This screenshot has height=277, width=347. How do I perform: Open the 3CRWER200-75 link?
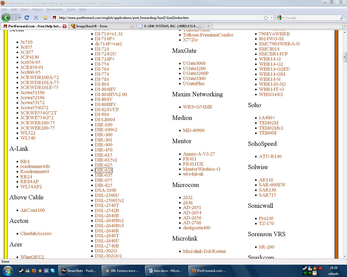[37, 128]
